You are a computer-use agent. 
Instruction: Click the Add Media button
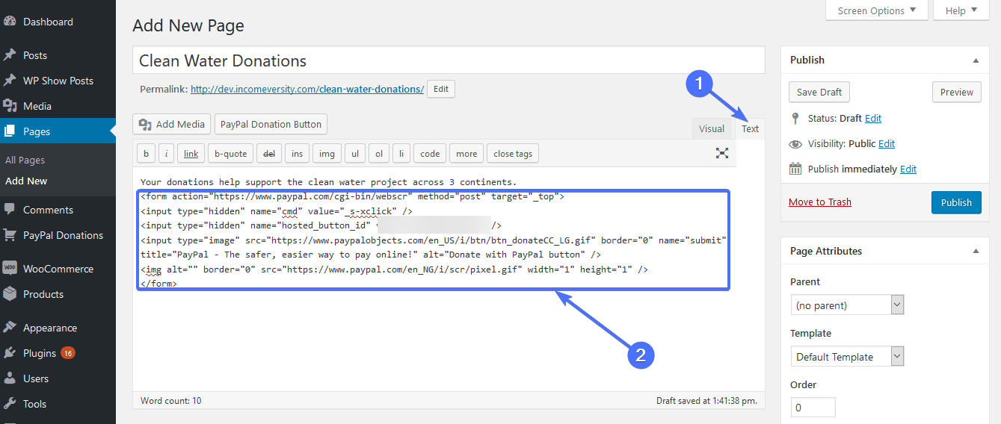[x=172, y=125]
